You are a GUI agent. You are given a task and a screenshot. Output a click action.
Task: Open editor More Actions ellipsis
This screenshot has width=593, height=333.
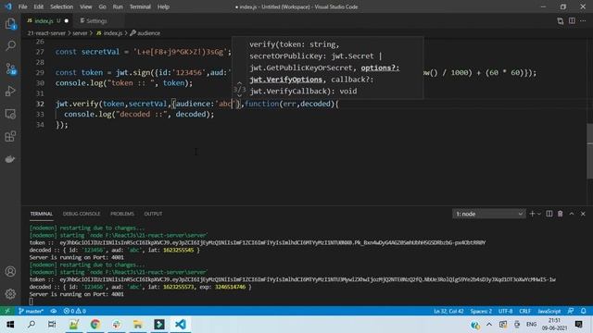pyautogui.click(x=583, y=21)
